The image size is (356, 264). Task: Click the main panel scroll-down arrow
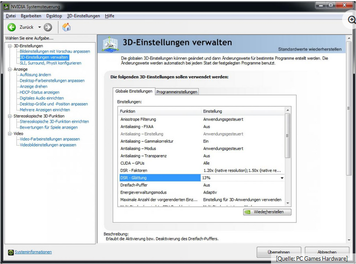point(349,240)
